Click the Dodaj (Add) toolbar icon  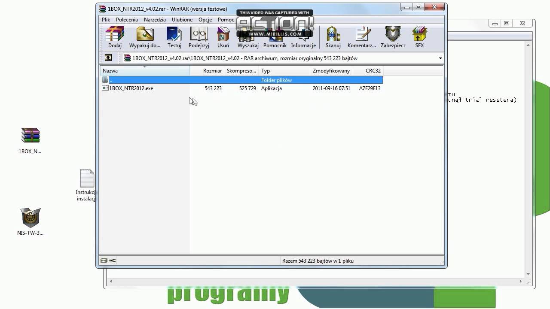(x=115, y=37)
